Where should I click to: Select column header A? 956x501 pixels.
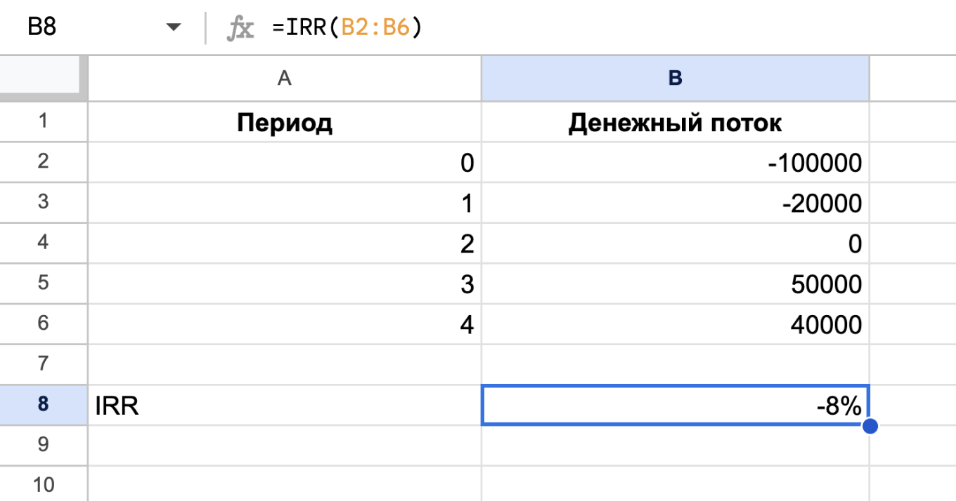[284, 78]
